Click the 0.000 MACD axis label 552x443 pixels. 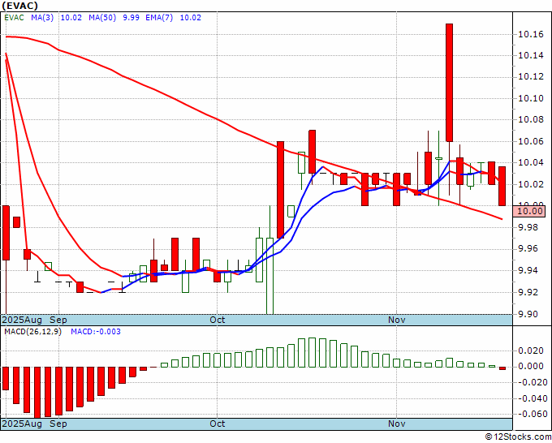point(531,366)
